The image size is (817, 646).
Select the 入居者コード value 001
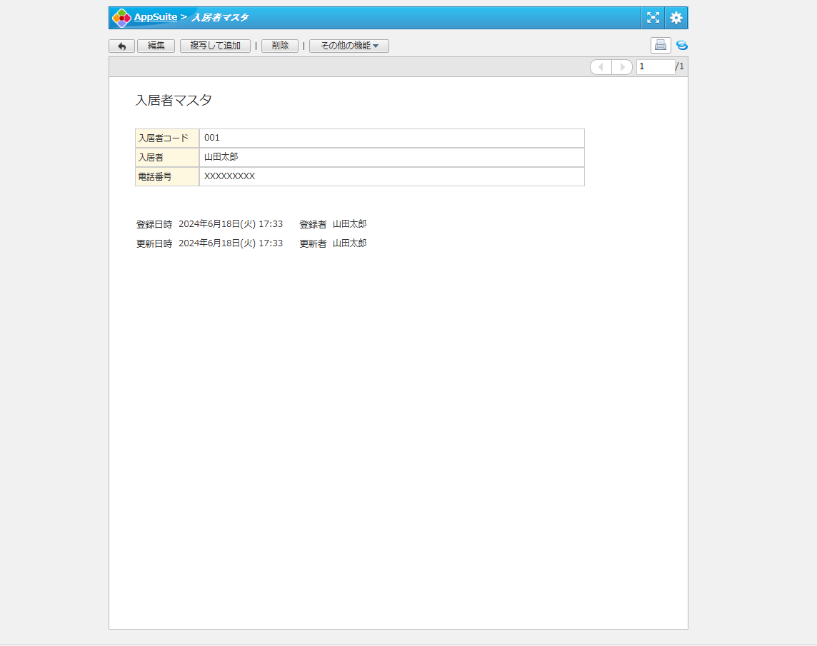click(x=212, y=138)
